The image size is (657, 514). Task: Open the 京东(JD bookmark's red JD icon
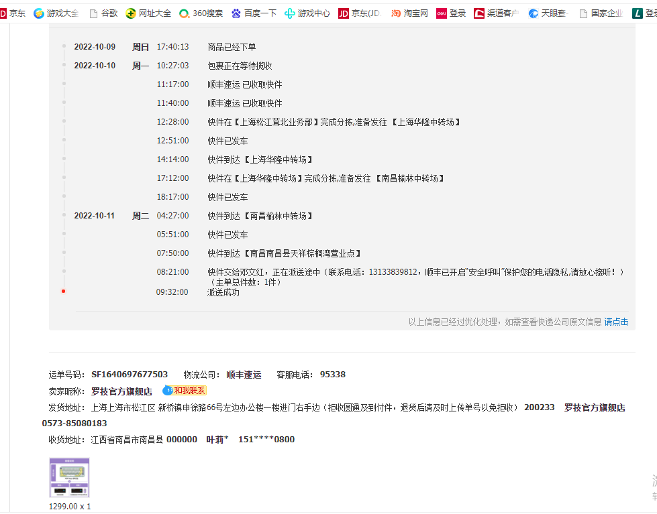[x=343, y=13]
